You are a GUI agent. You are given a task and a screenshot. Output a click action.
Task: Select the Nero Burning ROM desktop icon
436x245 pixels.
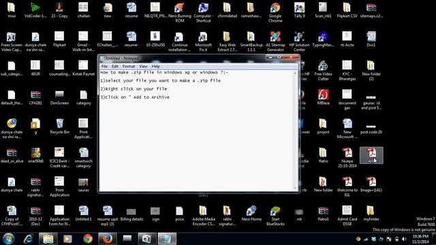point(180,12)
